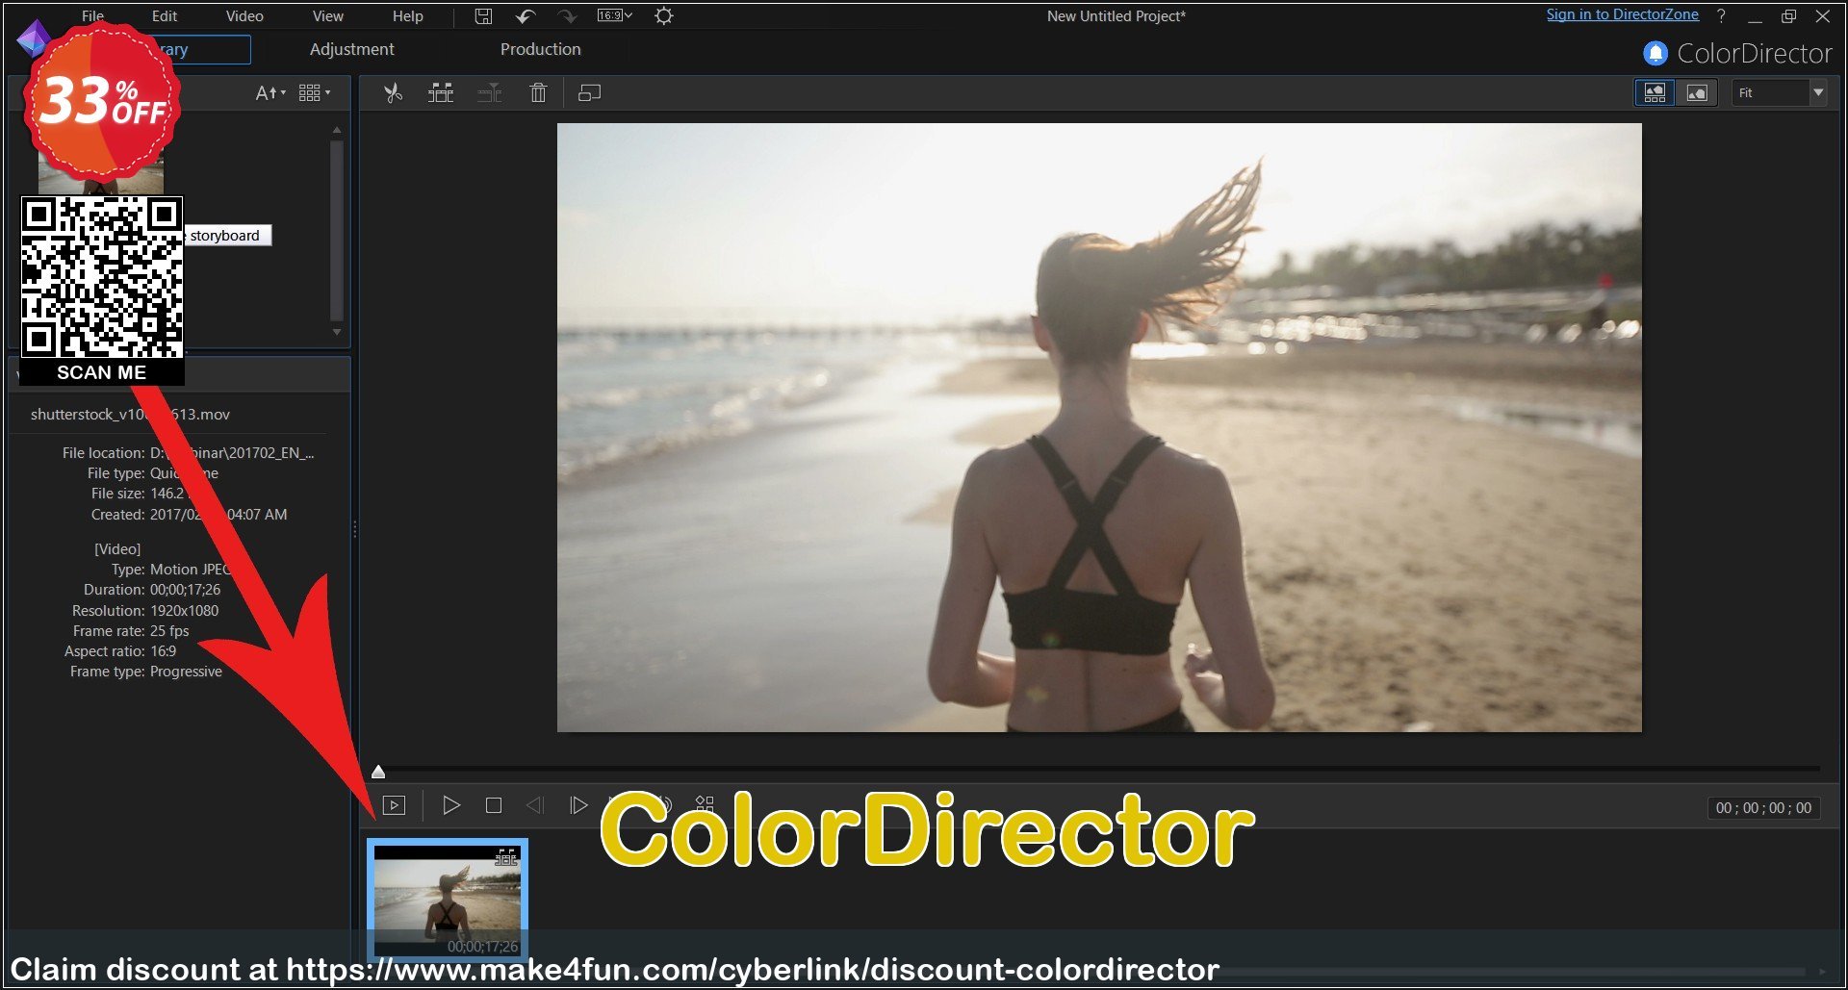The height and width of the screenshot is (990, 1848).
Task: Click the scene marker icon on clip thumbnail
Action: pos(506,856)
